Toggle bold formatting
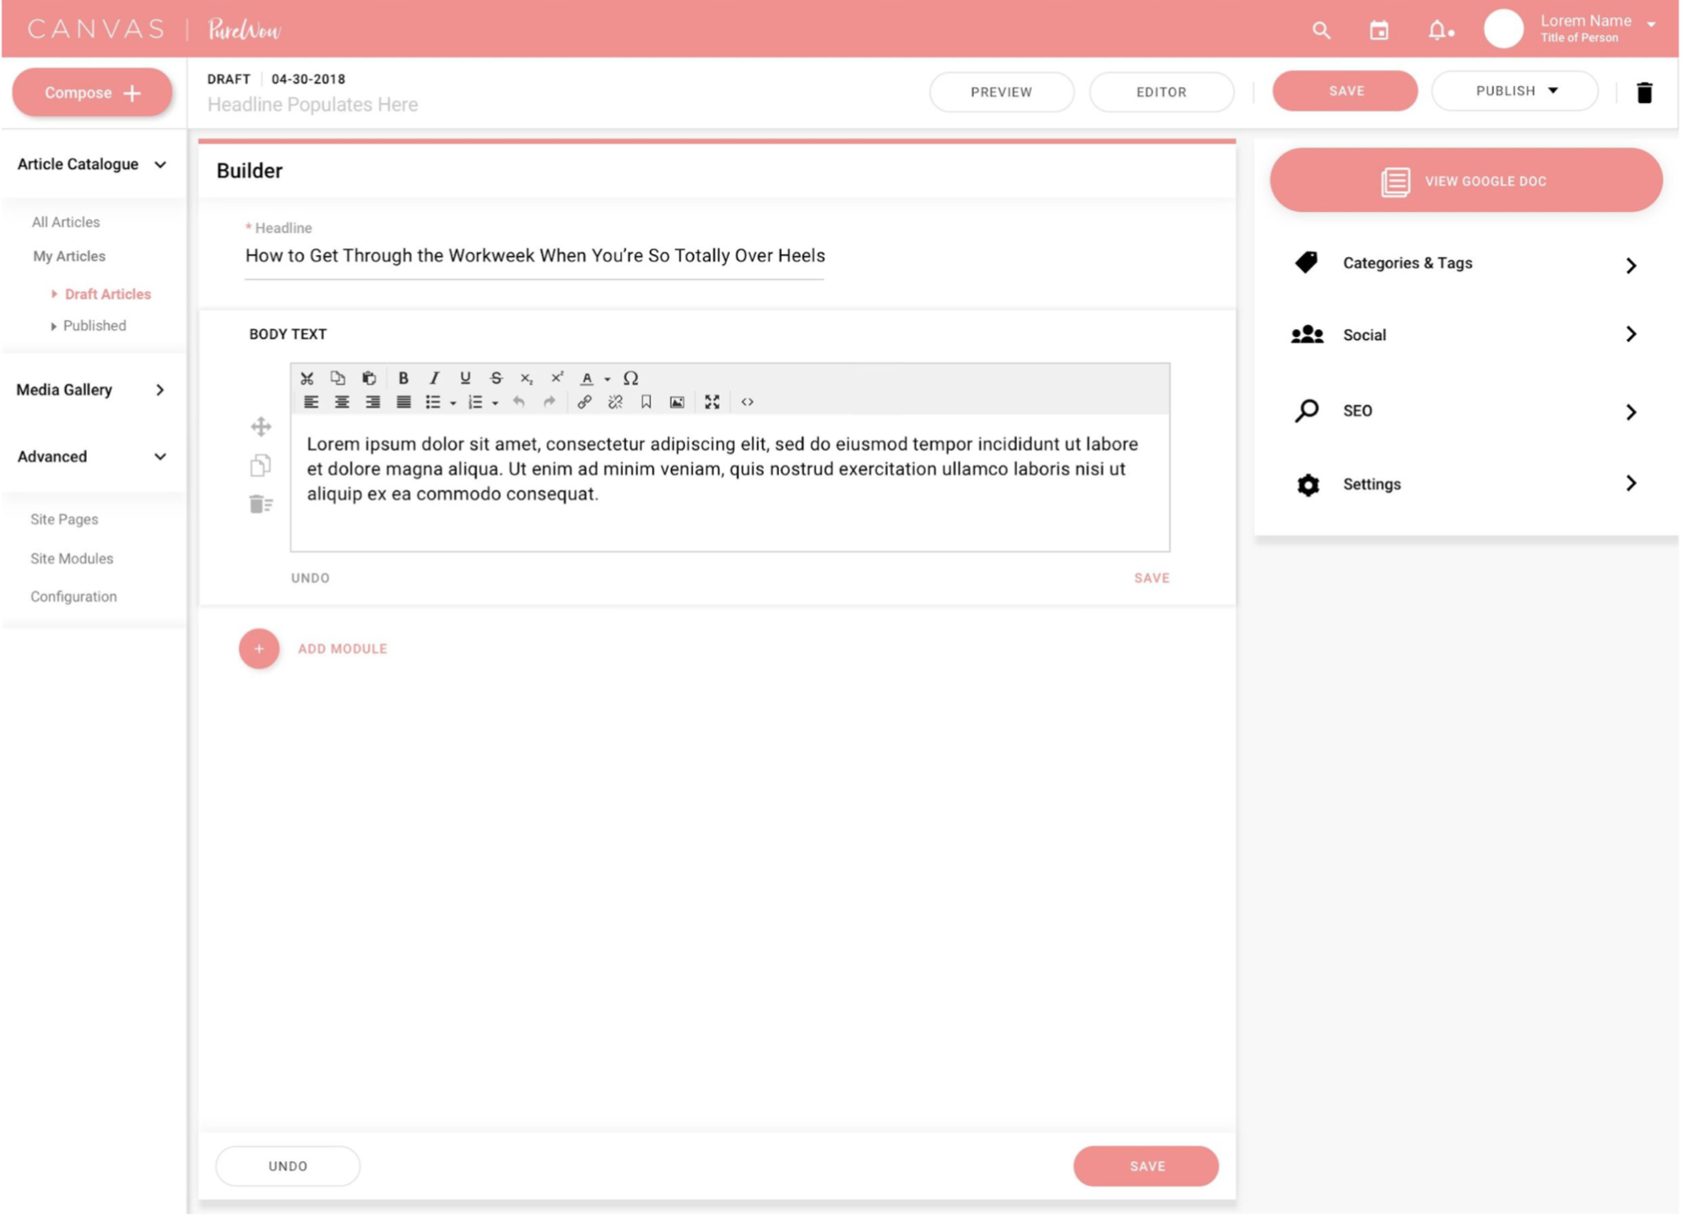The width and height of the screenshot is (1683, 1215). (x=403, y=378)
